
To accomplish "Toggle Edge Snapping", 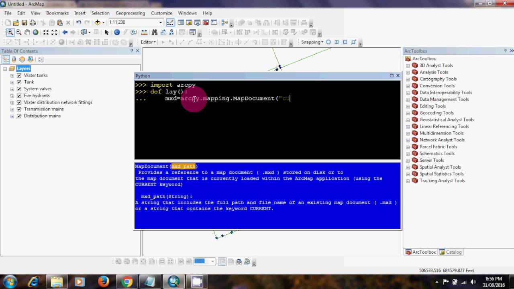I will [x=353, y=42].
